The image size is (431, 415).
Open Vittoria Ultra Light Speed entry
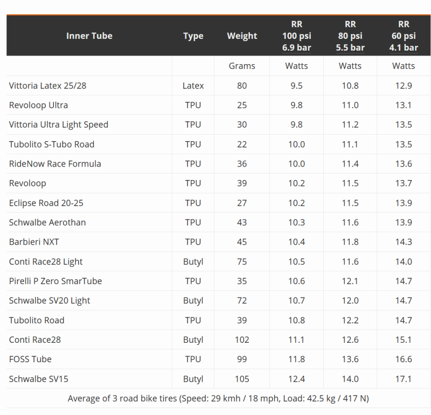[x=59, y=124]
